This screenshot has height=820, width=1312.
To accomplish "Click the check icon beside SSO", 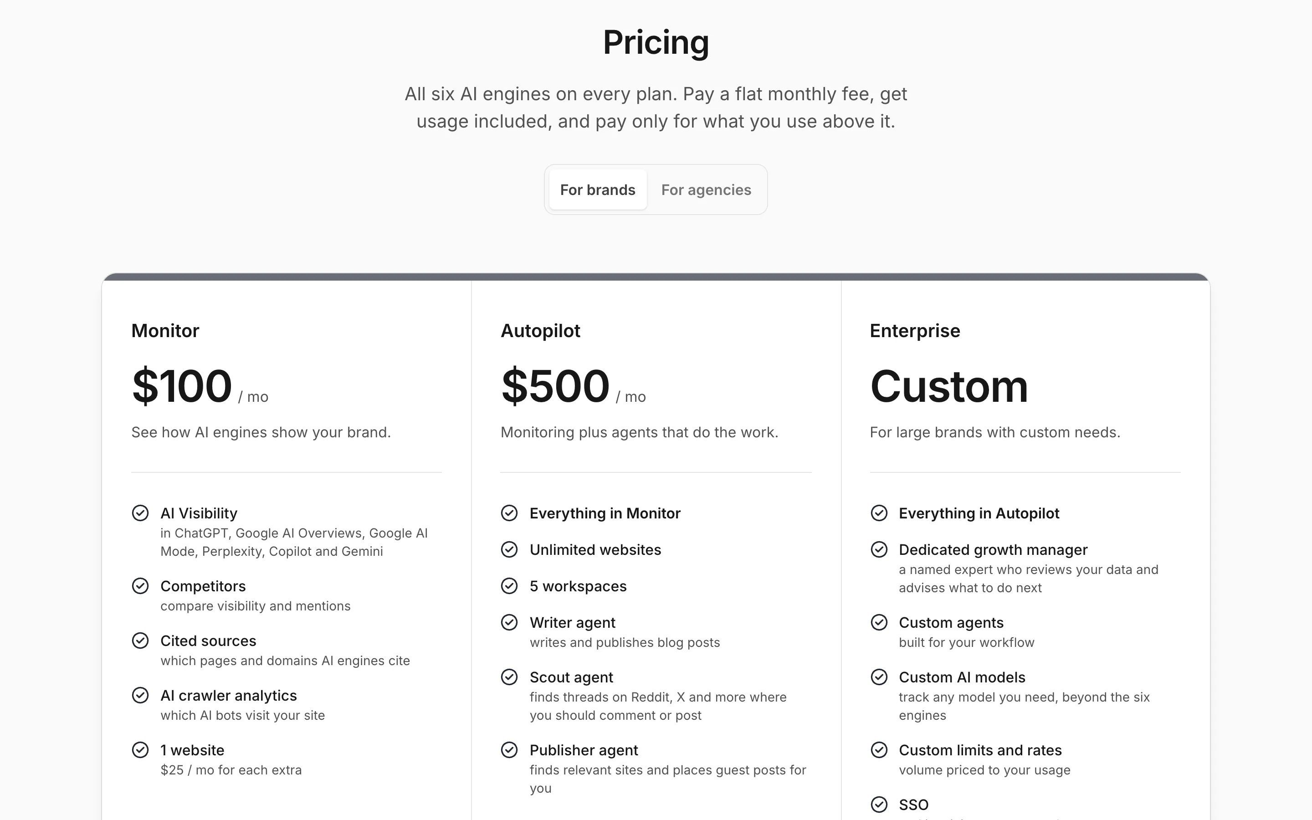I will click(x=879, y=804).
